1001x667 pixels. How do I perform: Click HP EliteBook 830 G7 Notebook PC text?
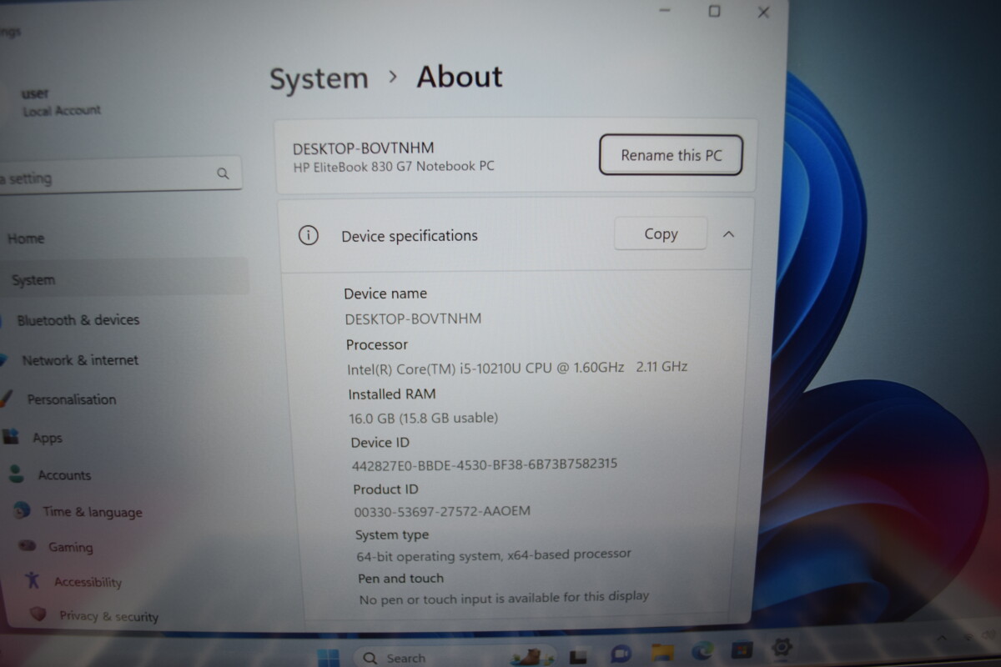pyautogui.click(x=394, y=167)
